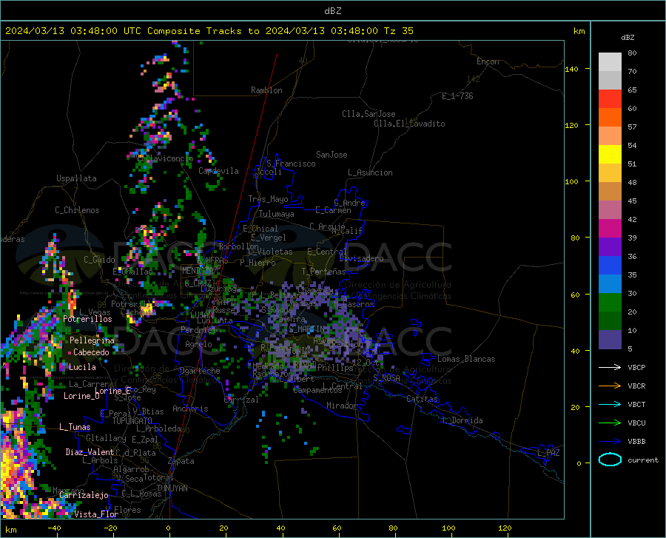Click the 'Diaz_Valent' map label
Screen dimensions: 666x538
(90, 452)
